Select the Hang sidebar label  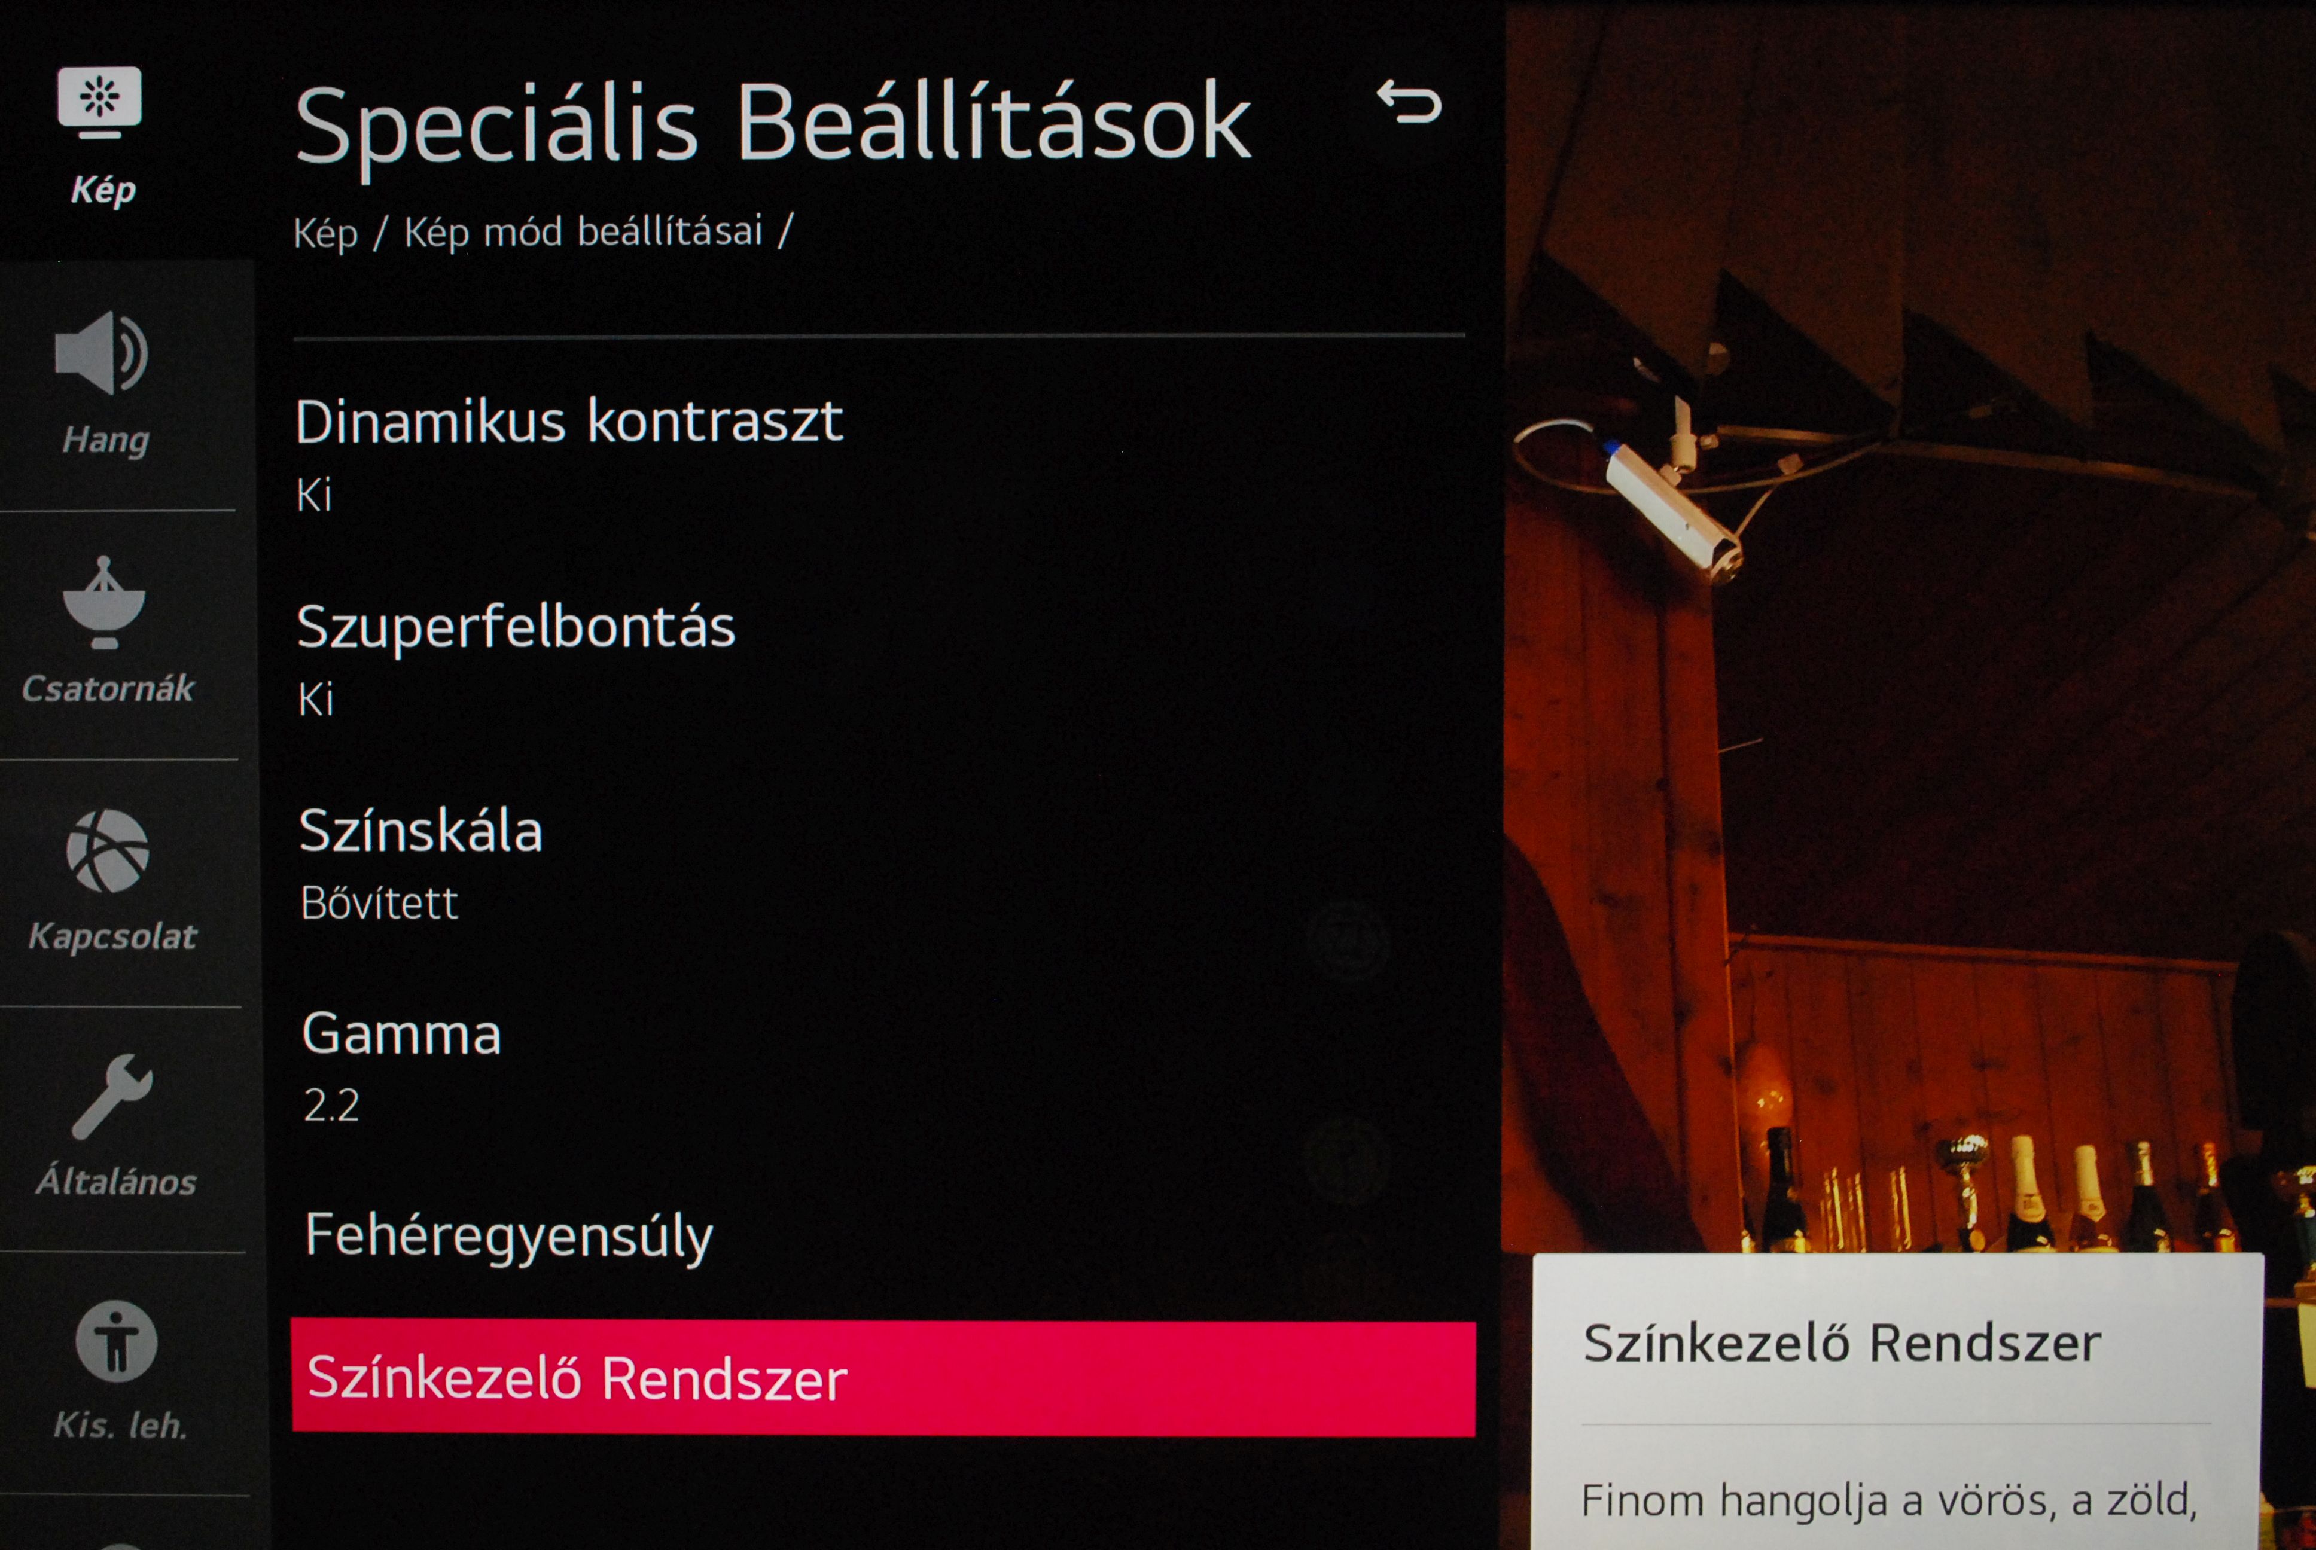(106, 440)
